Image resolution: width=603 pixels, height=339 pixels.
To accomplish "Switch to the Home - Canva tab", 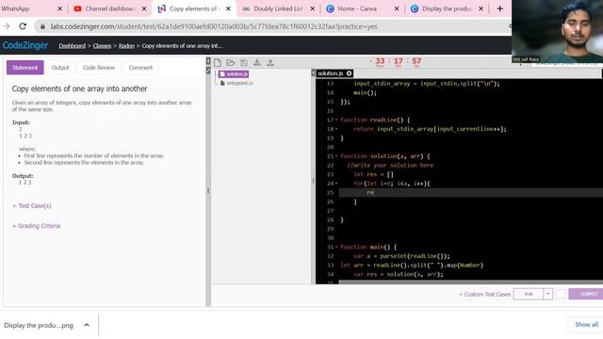I will pos(357,8).
